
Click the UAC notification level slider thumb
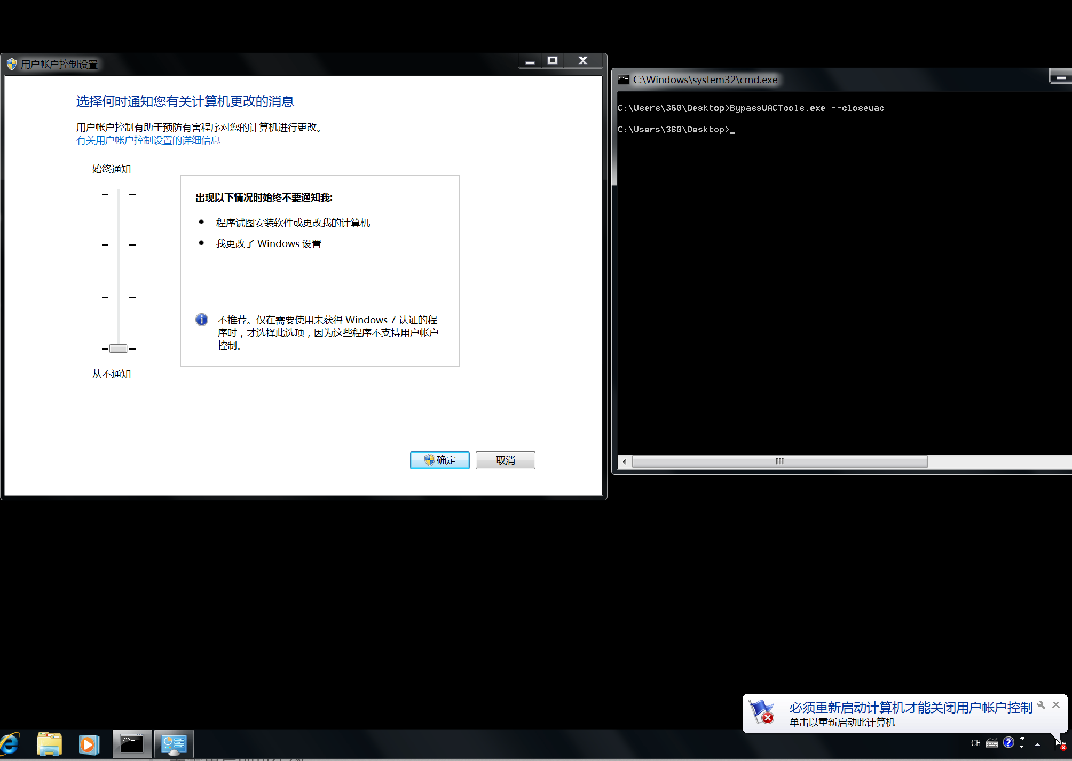click(118, 348)
